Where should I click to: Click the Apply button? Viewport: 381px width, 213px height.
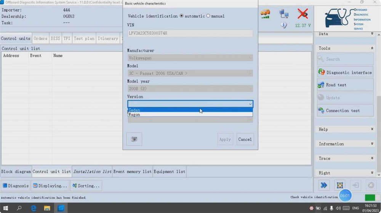tap(225, 139)
